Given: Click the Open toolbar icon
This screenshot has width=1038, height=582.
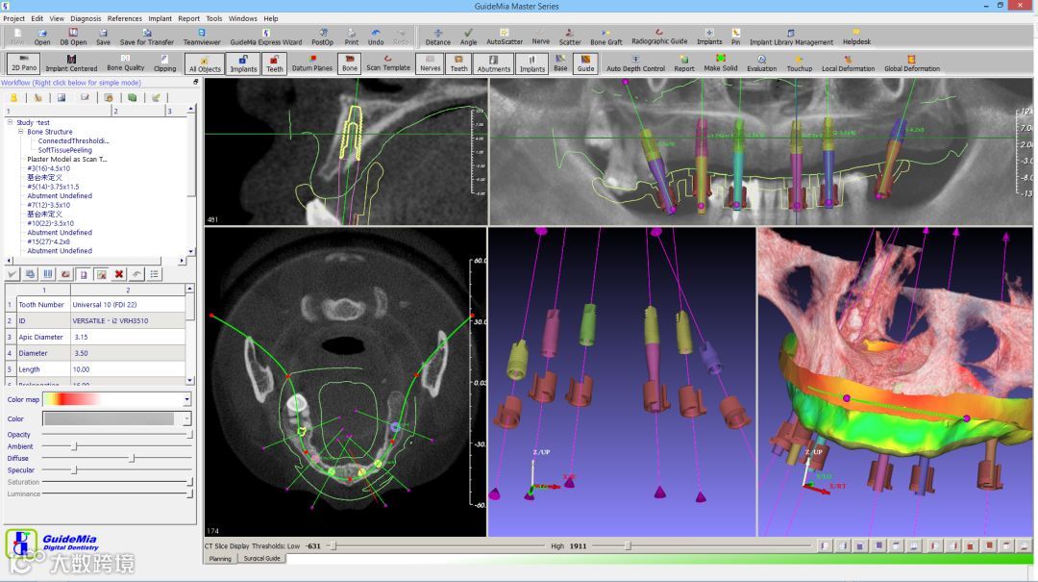Looking at the screenshot, I should click(41, 37).
